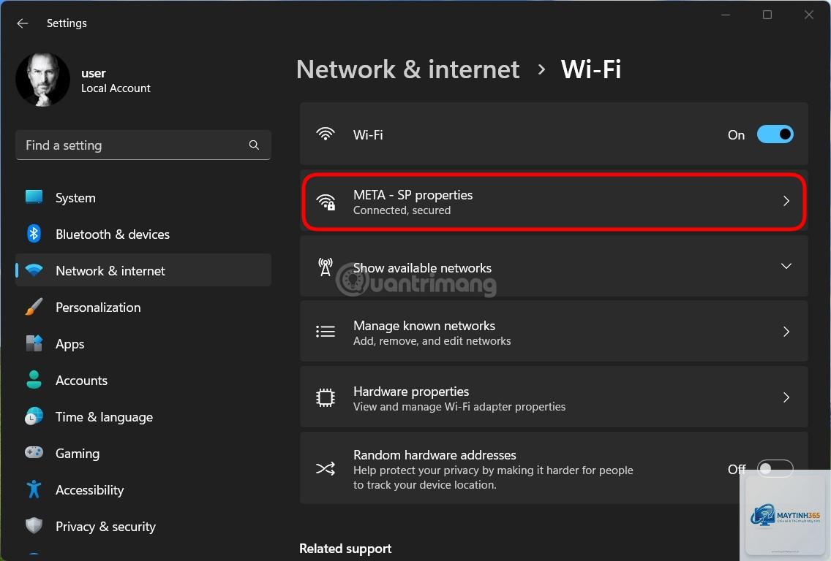Select Network & internet in sidebar
831x561 pixels.
[143, 270]
